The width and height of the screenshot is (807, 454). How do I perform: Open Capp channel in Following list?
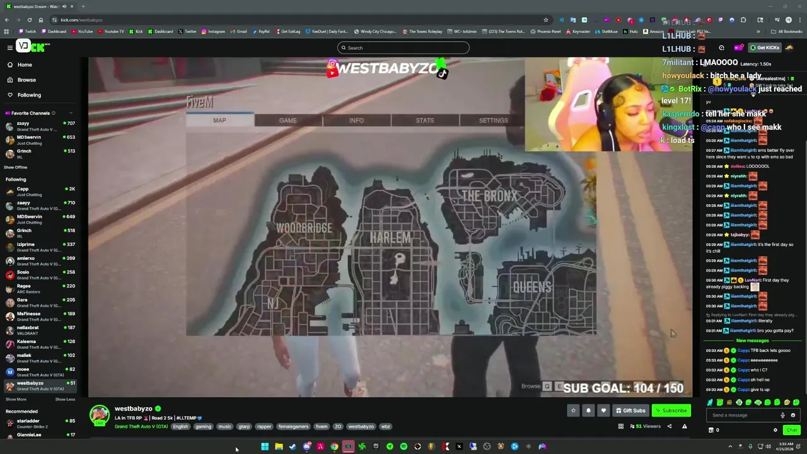(39, 192)
